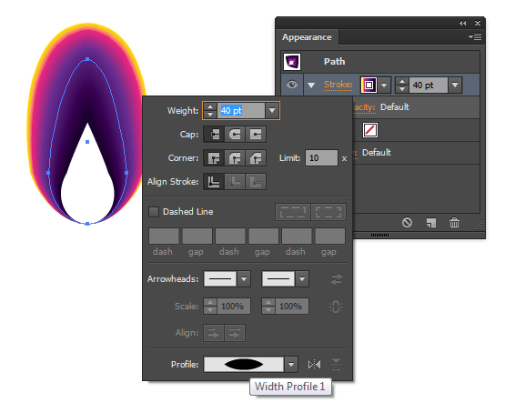
Task: Select the Projecting Cap icon
Action: pyautogui.click(x=256, y=135)
